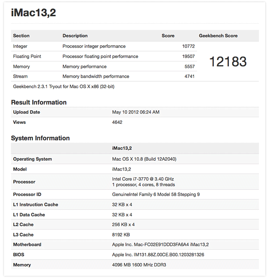Click the Geekbench Score column header

[x=218, y=36]
